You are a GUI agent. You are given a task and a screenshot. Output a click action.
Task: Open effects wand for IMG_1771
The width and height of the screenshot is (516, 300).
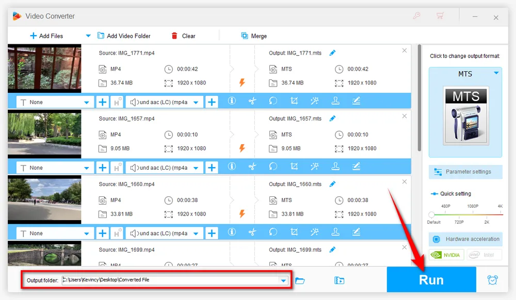315,101
